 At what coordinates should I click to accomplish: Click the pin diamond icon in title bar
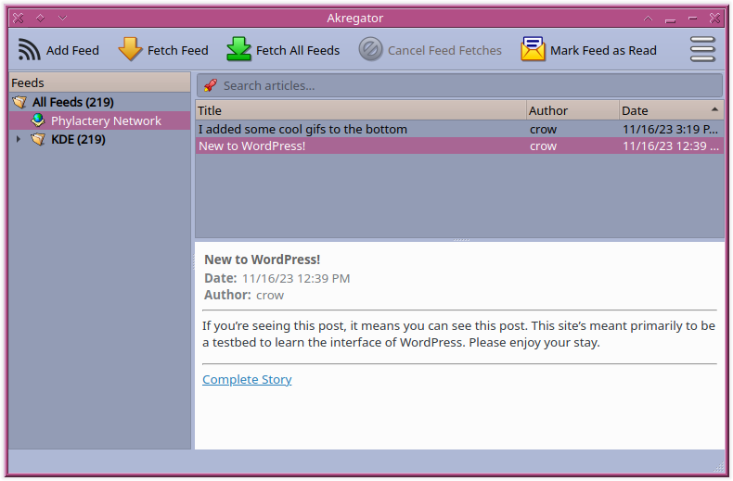pos(40,19)
